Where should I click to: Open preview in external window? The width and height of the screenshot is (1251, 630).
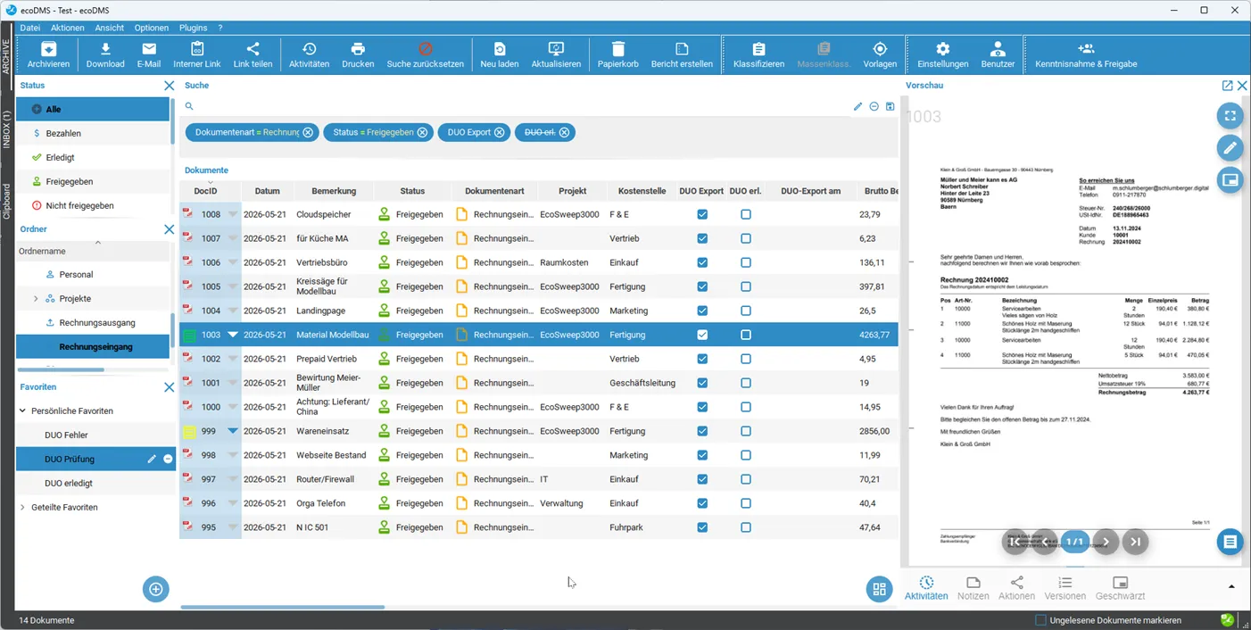coord(1227,86)
